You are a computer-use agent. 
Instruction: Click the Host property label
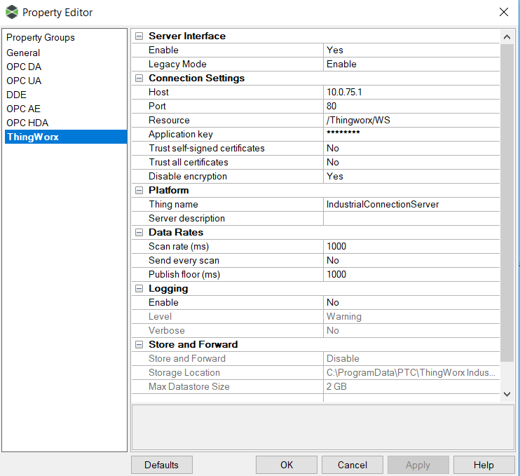[158, 93]
